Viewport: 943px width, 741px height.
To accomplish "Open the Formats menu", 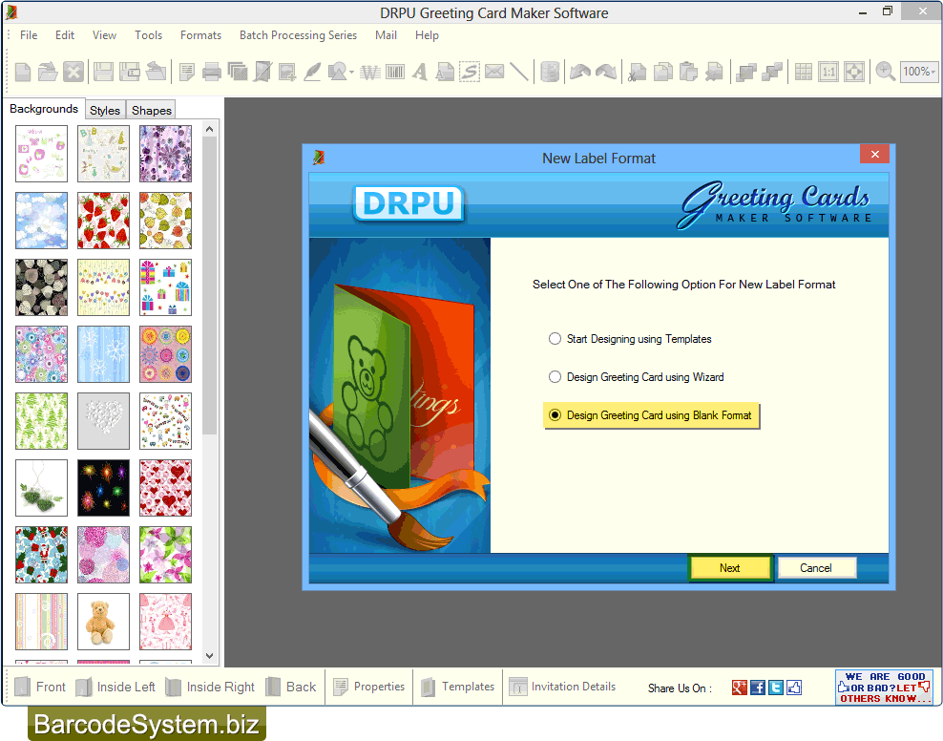I will pos(200,35).
